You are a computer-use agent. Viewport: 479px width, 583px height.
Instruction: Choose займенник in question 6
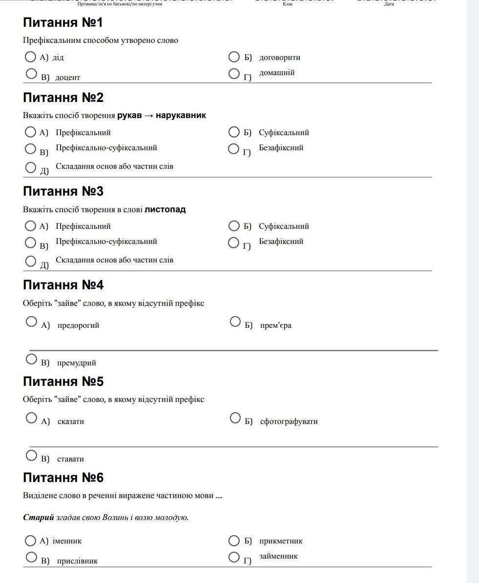click(234, 557)
